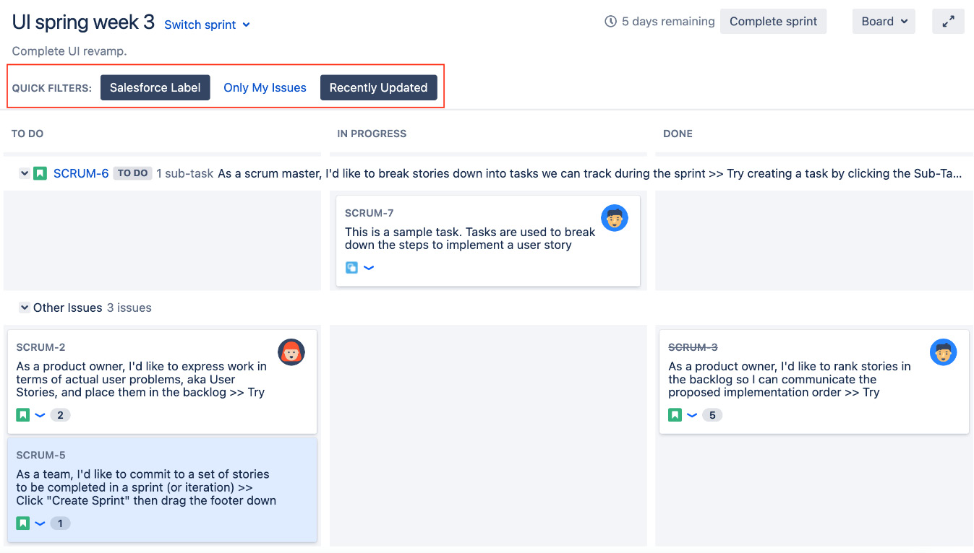The width and height of the screenshot is (974, 553).
Task: Click the red-haired avatar on SCRUM-2 card
Action: click(x=291, y=352)
